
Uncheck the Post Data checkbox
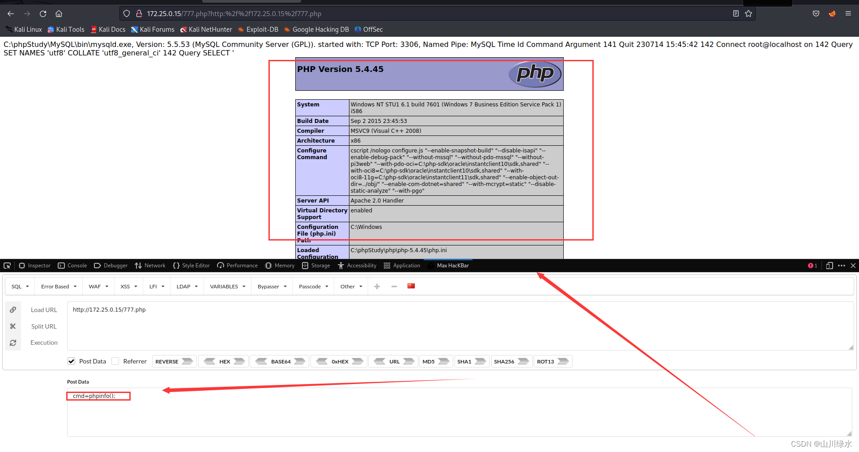pyautogui.click(x=71, y=361)
